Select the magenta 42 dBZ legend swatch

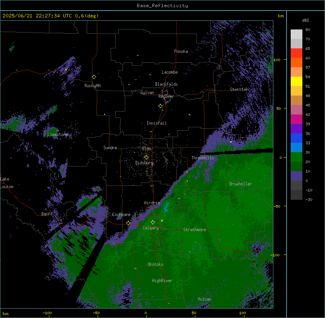point(296,119)
